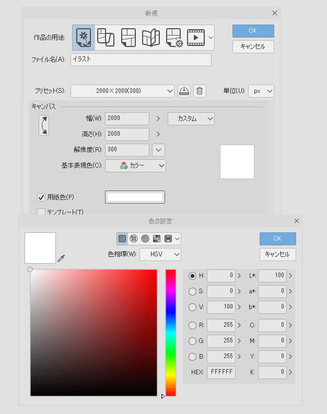
Task: Click the hue slider triangle marker
Action: (x=162, y=396)
